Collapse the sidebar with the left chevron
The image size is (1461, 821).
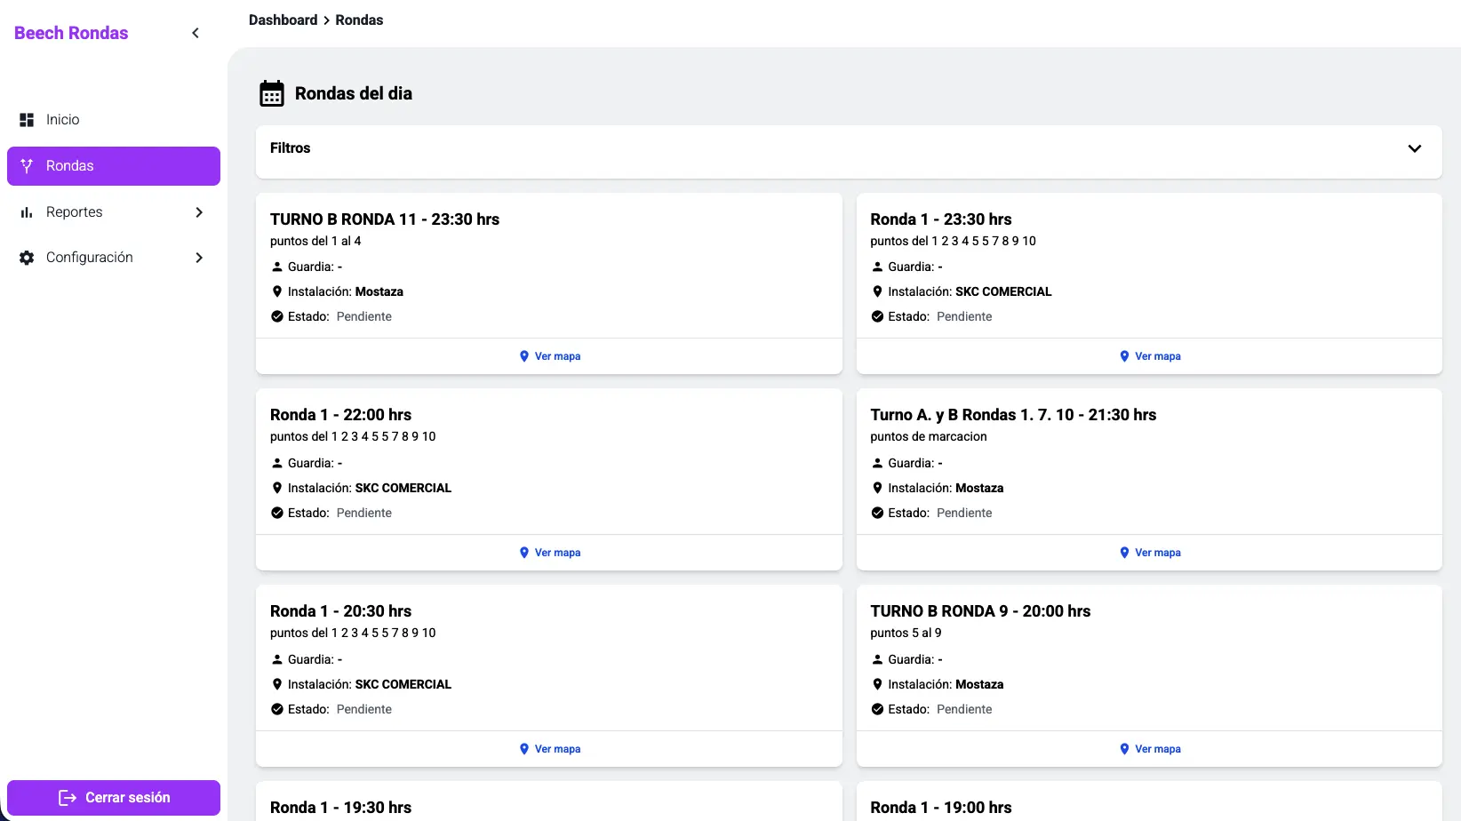click(x=196, y=33)
